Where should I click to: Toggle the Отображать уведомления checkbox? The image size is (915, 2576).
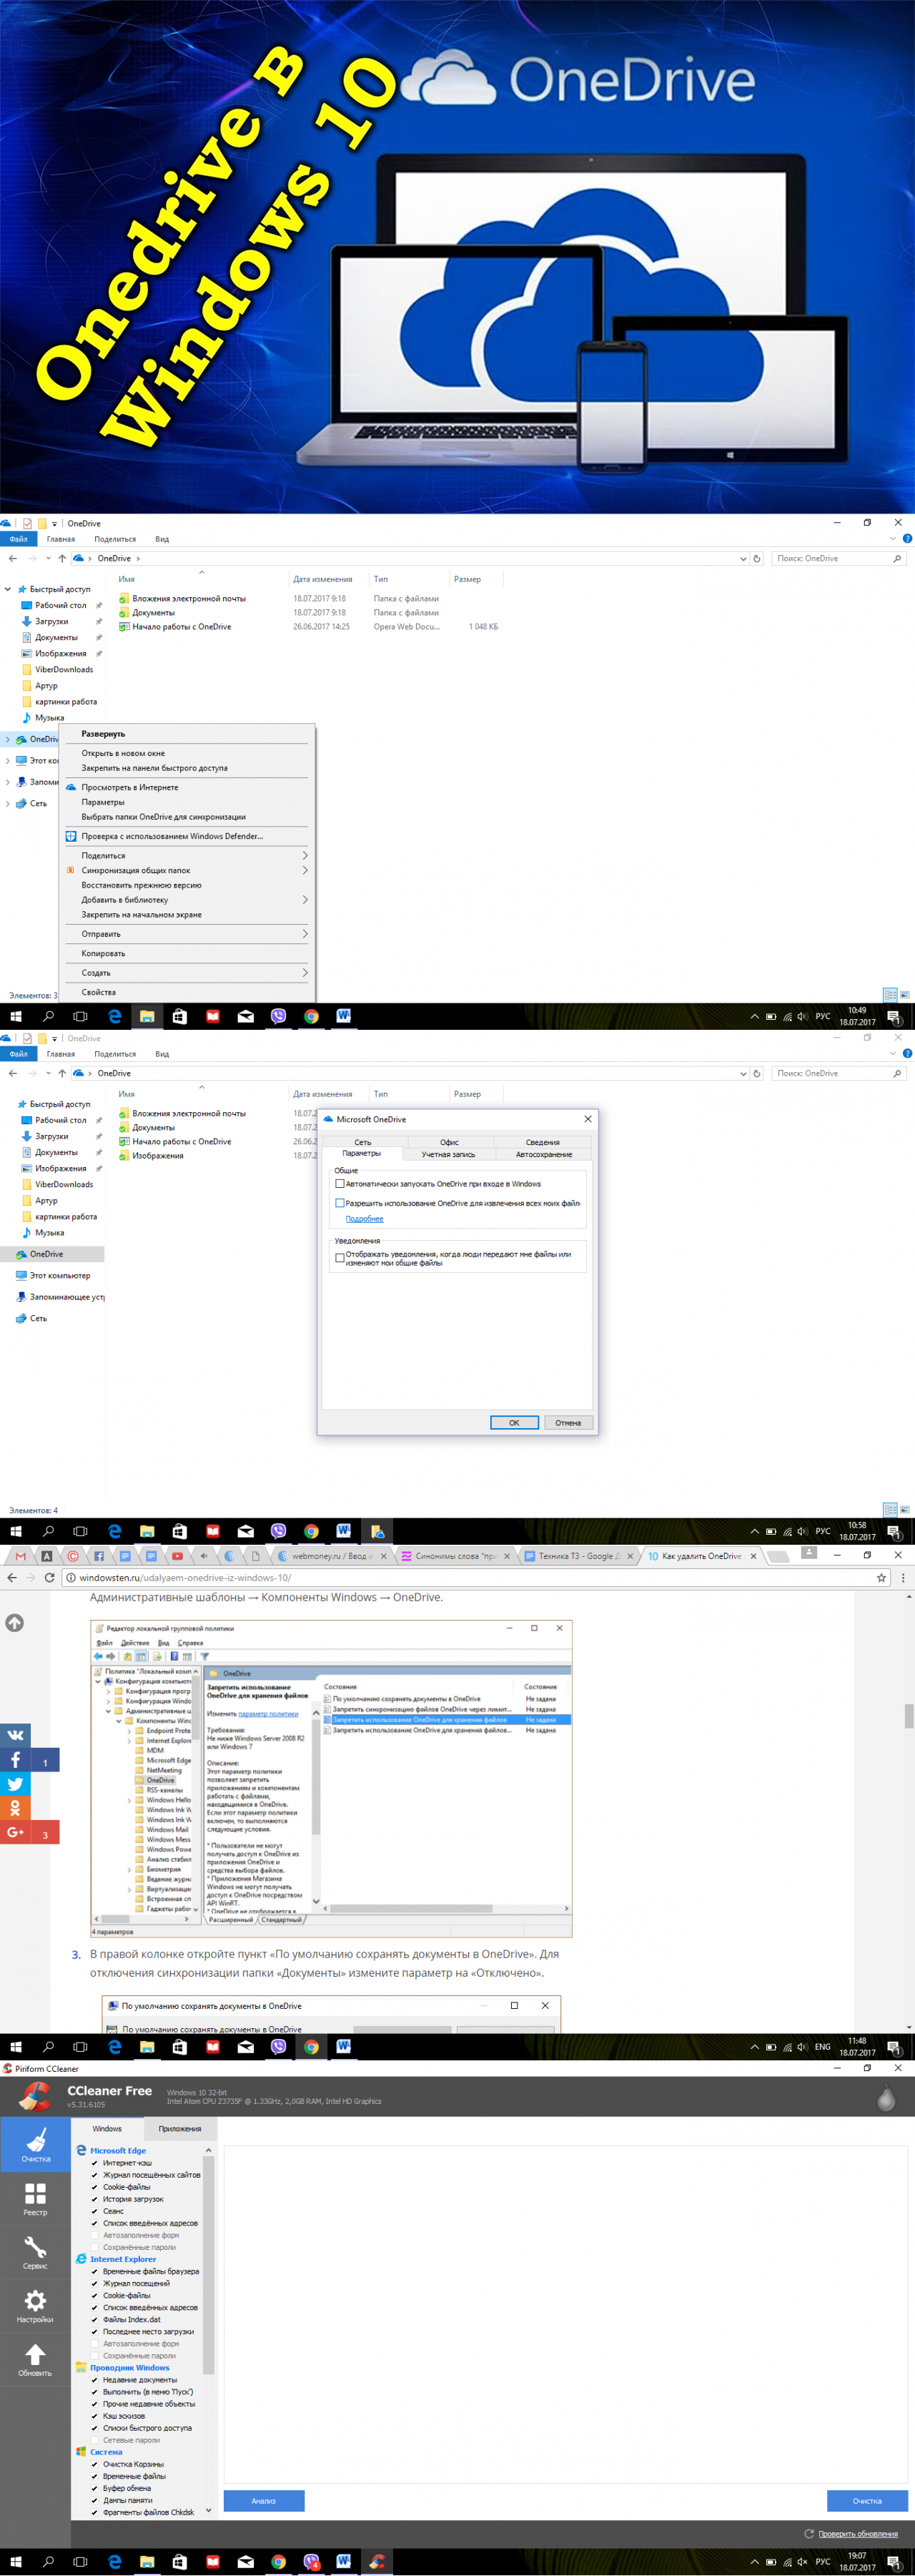[340, 1258]
